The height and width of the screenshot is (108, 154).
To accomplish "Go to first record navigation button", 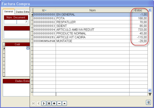I will click(x=33, y=104).
